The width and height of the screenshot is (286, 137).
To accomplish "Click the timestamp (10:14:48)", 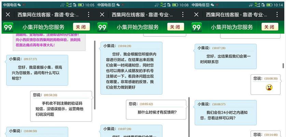I will pyautogui.click(x=271, y=135).
